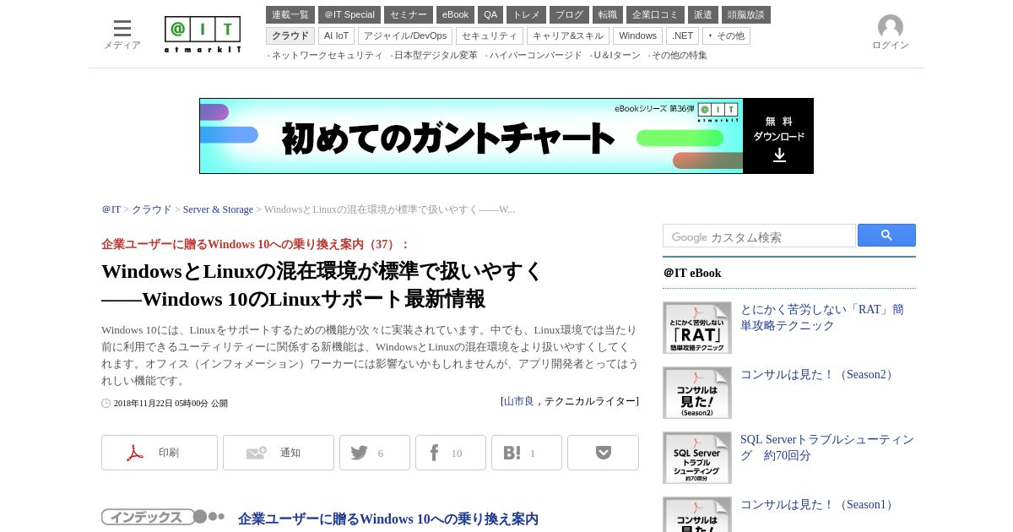The height and width of the screenshot is (532, 1013).
Task: Open the 頭脳放談 menu item
Action: tap(746, 14)
